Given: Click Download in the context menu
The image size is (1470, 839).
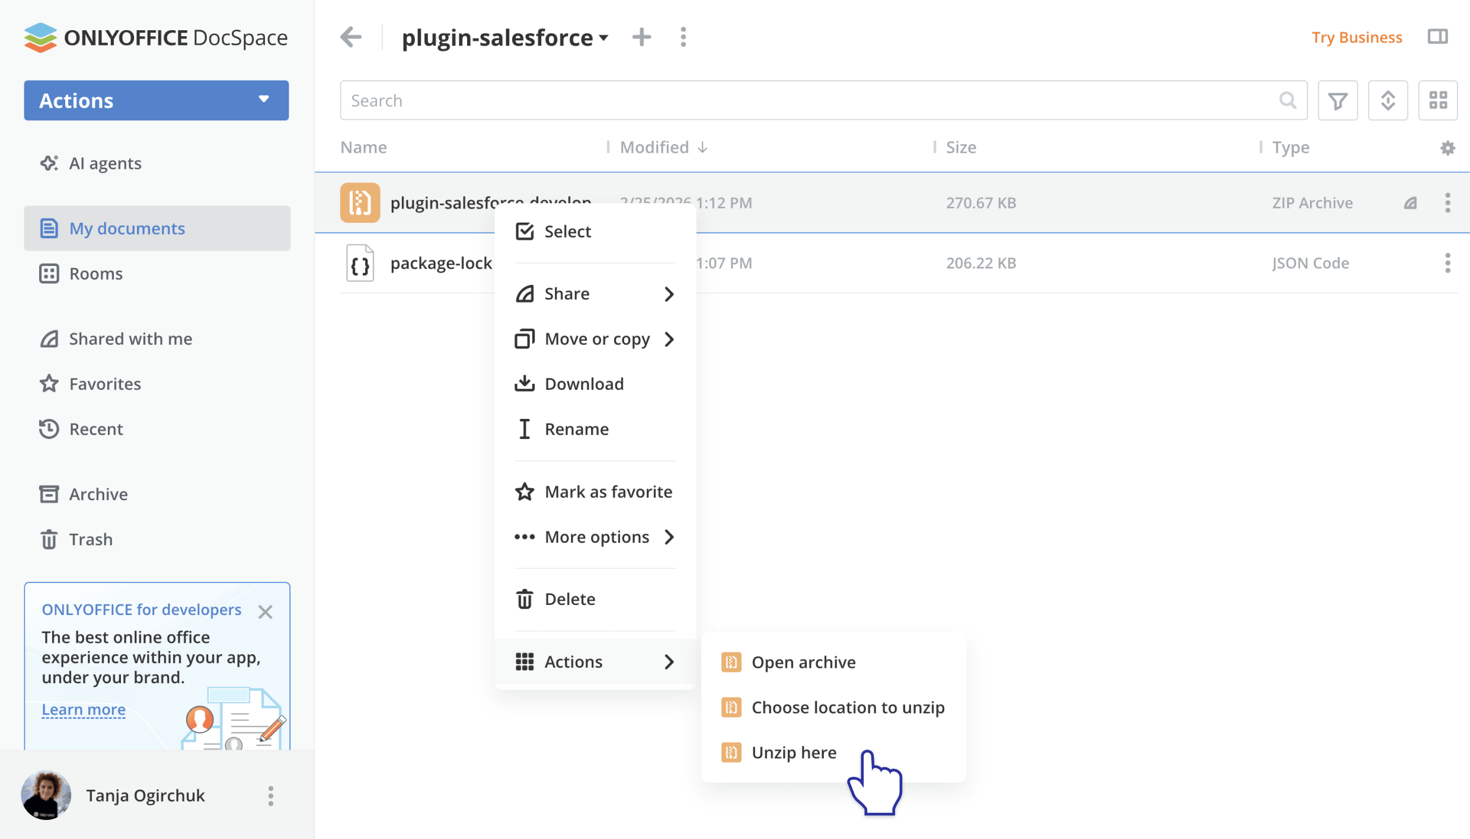Looking at the screenshot, I should [583, 384].
